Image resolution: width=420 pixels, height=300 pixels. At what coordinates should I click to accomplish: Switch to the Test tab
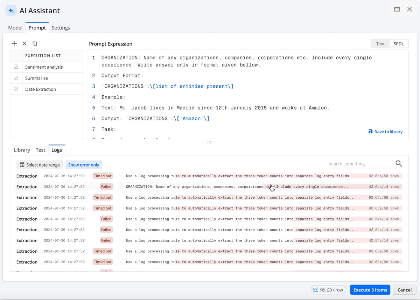(x=41, y=150)
